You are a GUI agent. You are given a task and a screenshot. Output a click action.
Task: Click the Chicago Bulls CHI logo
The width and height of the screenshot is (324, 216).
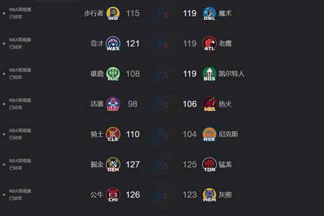113,195
